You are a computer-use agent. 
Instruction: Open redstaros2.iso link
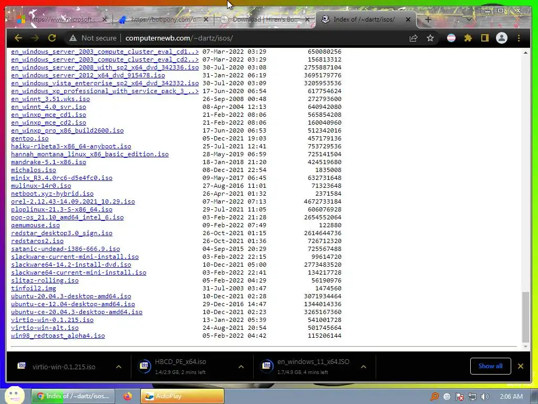pos(37,241)
